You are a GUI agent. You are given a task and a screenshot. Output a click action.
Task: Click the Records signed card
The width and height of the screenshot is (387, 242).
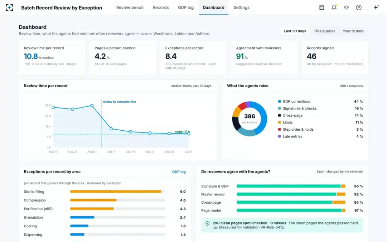point(335,58)
